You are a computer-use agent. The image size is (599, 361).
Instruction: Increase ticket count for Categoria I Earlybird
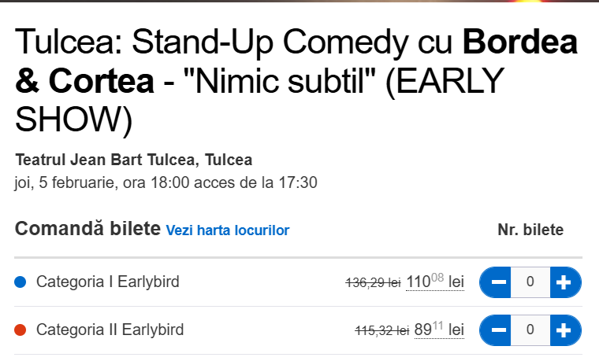pyautogui.click(x=563, y=282)
